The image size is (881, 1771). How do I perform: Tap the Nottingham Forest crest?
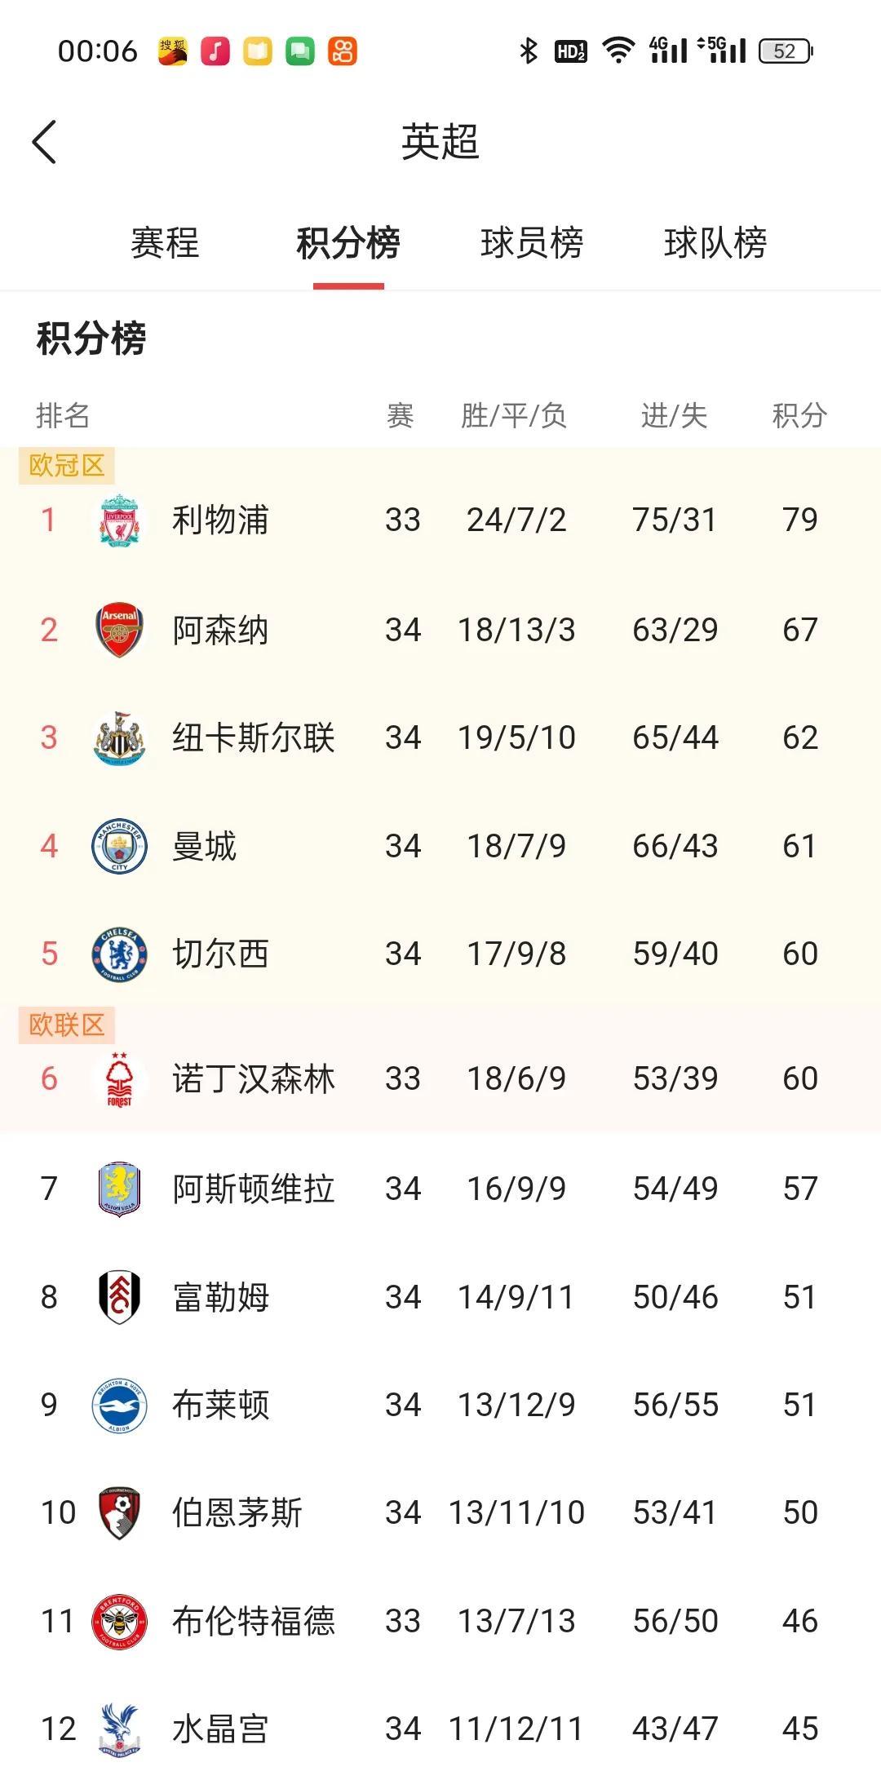[x=120, y=1078]
